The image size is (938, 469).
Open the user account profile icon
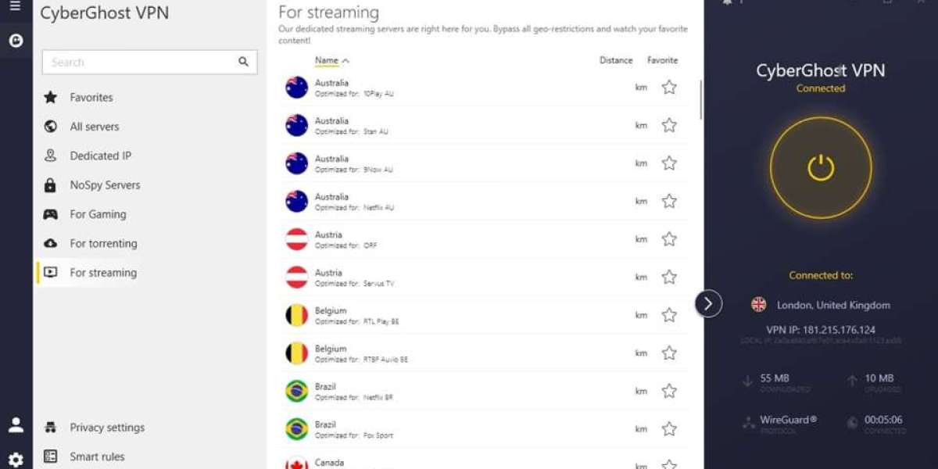[16, 425]
